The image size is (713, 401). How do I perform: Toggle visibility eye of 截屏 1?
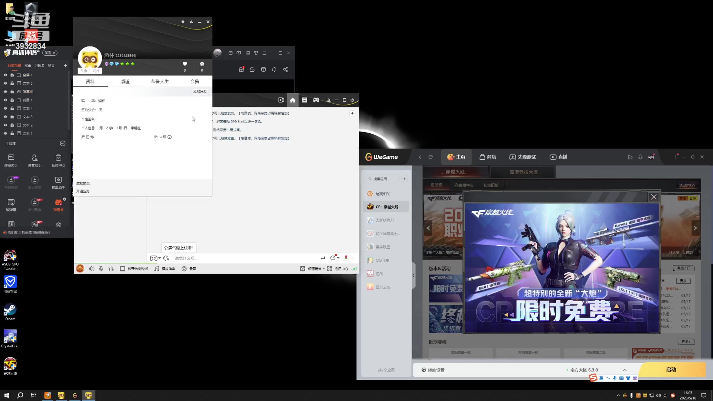5,100
